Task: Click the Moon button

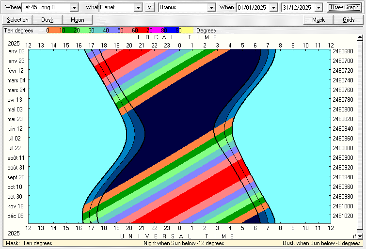Action: tap(77, 20)
